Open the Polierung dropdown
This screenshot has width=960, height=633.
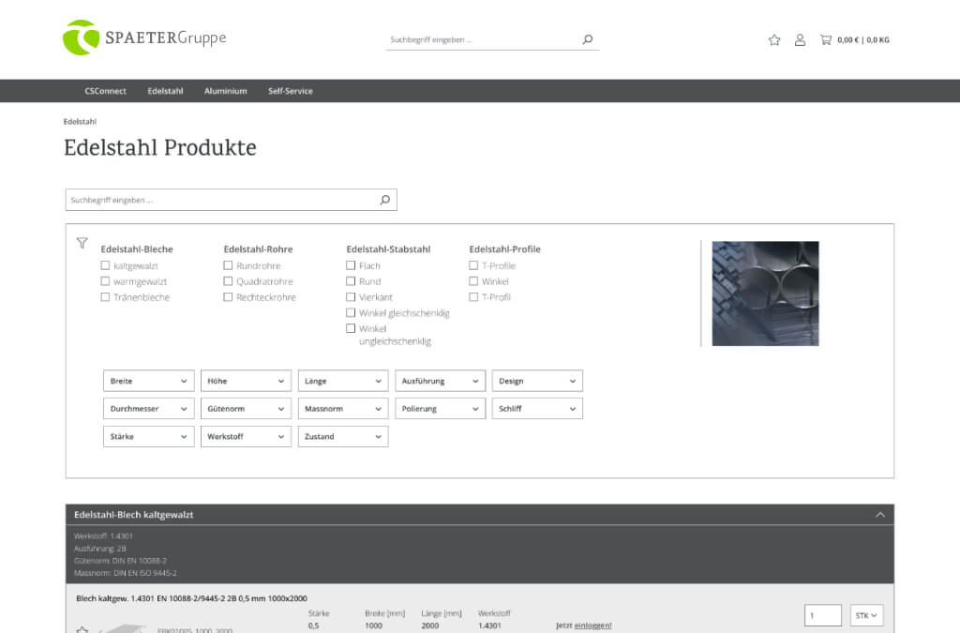[x=441, y=408]
